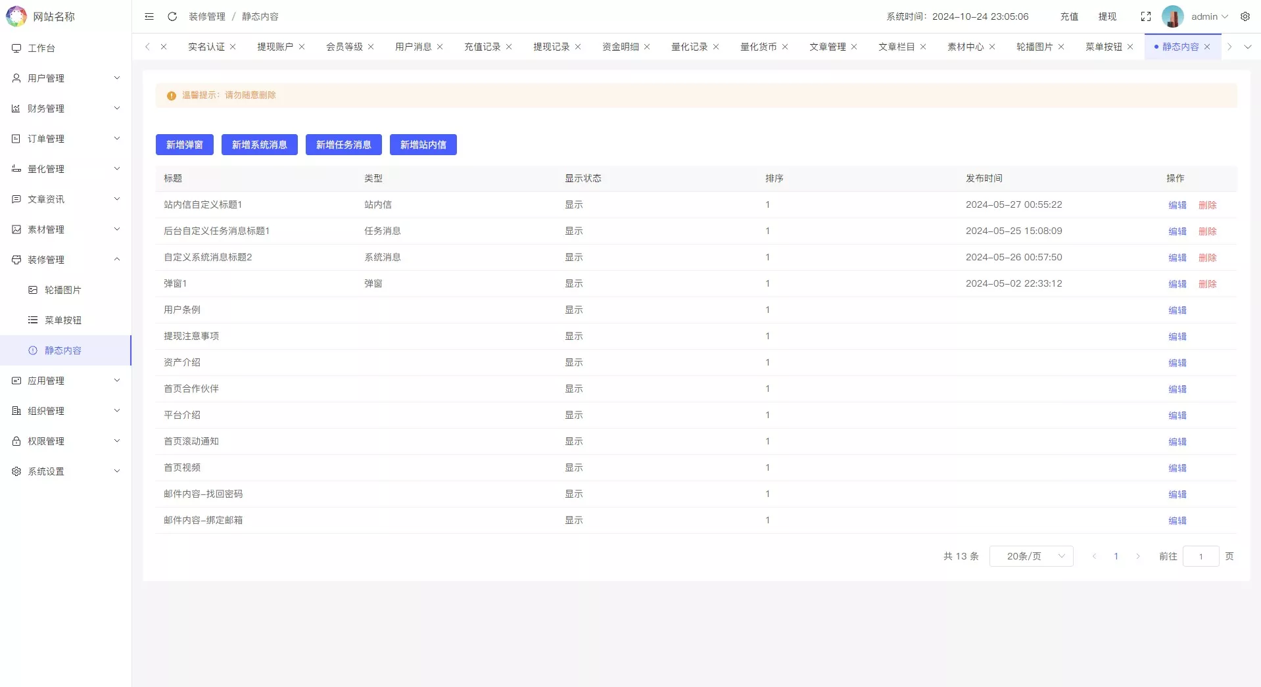Switch to the 文章管理 tab
Screen dimensions: 1261x687
[828, 47]
